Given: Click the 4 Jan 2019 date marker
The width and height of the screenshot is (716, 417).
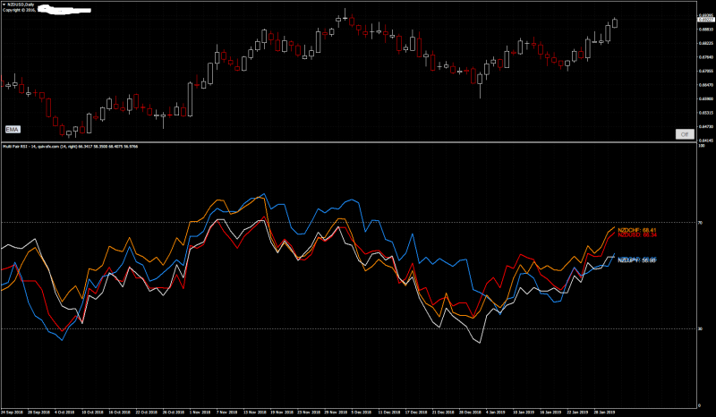Looking at the screenshot, I should 496,413.
